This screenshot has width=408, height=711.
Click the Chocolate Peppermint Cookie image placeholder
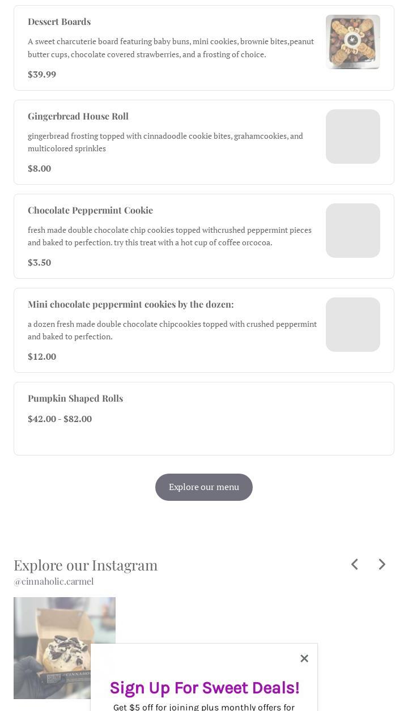353,231
